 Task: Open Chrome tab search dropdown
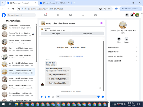pos(3,3)
